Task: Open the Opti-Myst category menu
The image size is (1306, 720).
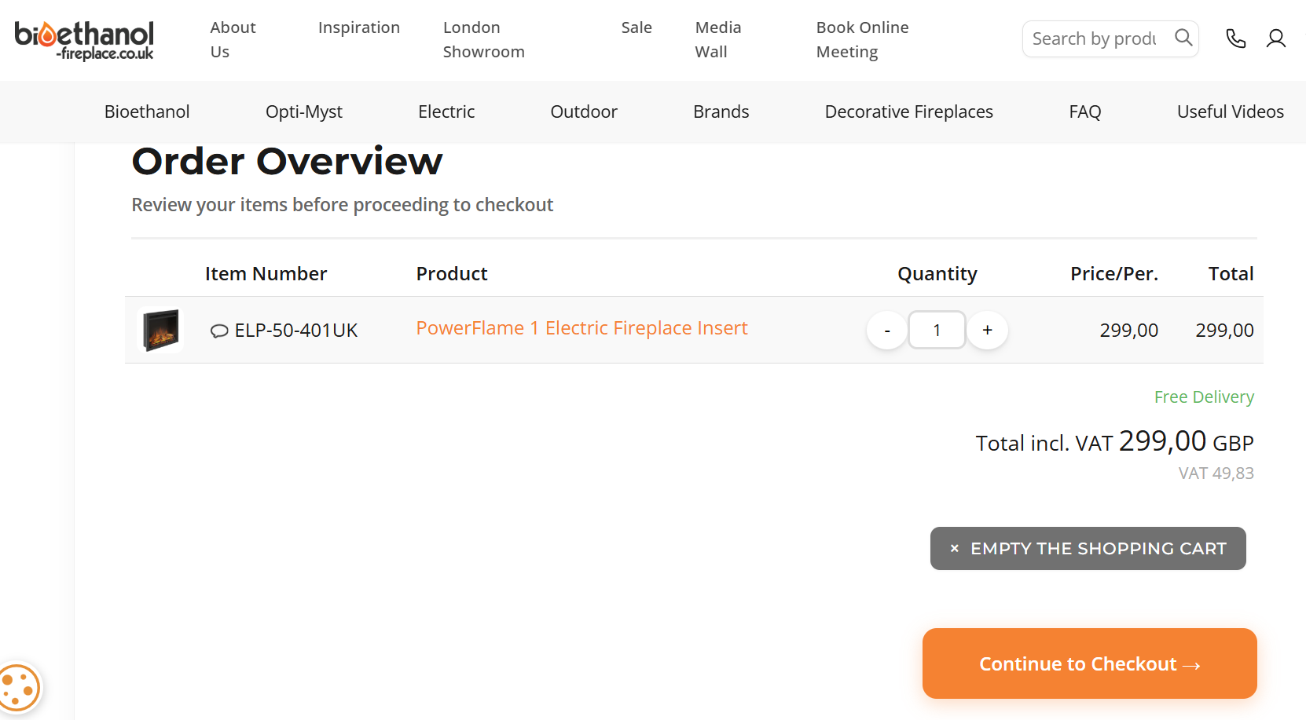Action: tap(304, 111)
